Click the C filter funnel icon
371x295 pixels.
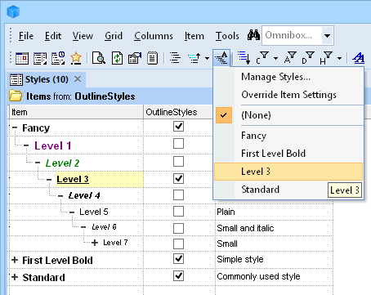[262, 58]
